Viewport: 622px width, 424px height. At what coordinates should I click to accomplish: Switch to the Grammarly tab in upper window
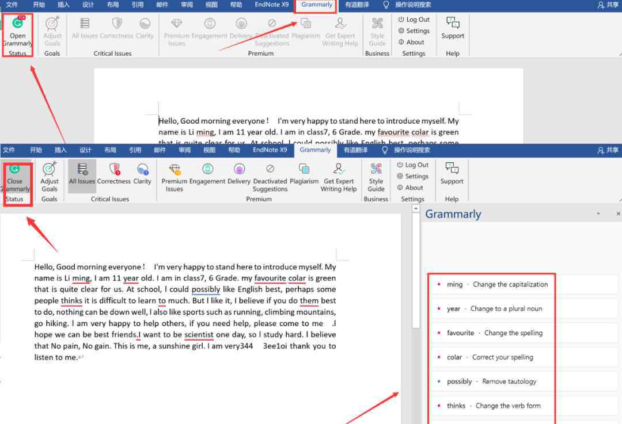tap(317, 5)
